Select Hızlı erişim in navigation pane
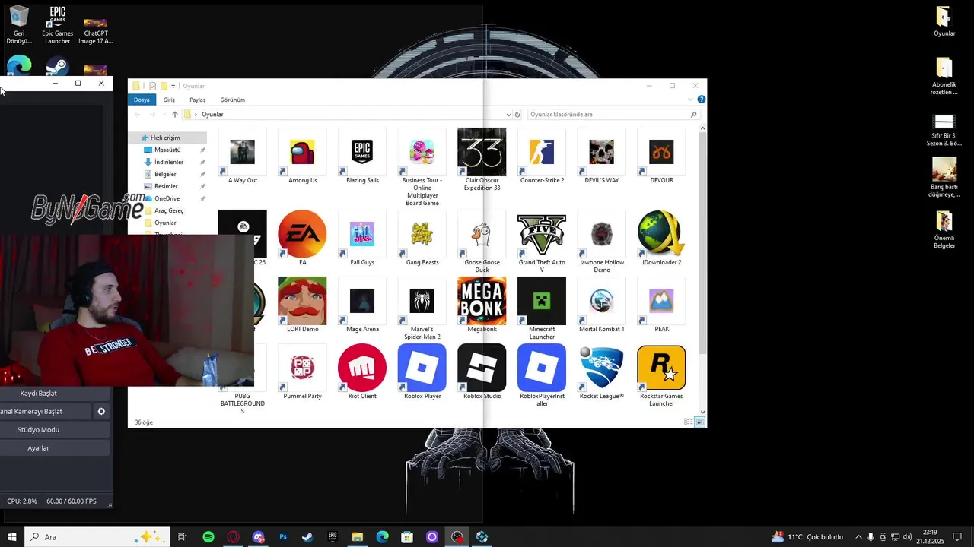Image resolution: width=974 pixels, height=547 pixels. pyautogui.click(x=167, y=138)
